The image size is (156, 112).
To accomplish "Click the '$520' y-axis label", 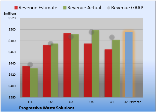I will 12,18.
